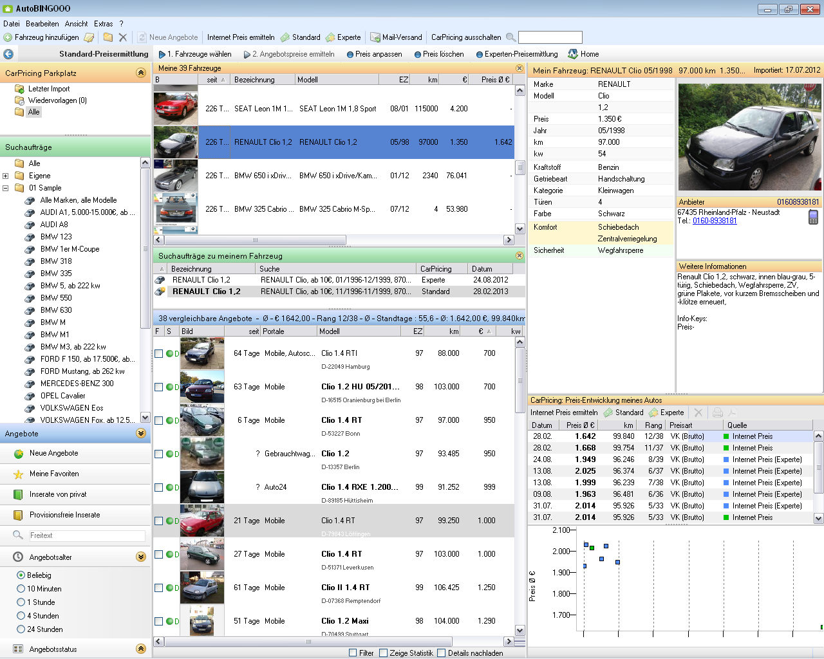Enable the Zeige Statistik checkbox
The width and height of the screenshot is (824, 659).
(x=384, y=653)
